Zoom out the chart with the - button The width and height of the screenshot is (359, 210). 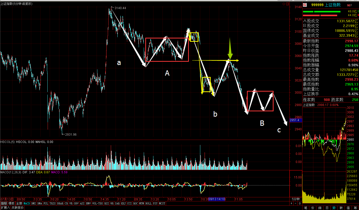(295, 203)
